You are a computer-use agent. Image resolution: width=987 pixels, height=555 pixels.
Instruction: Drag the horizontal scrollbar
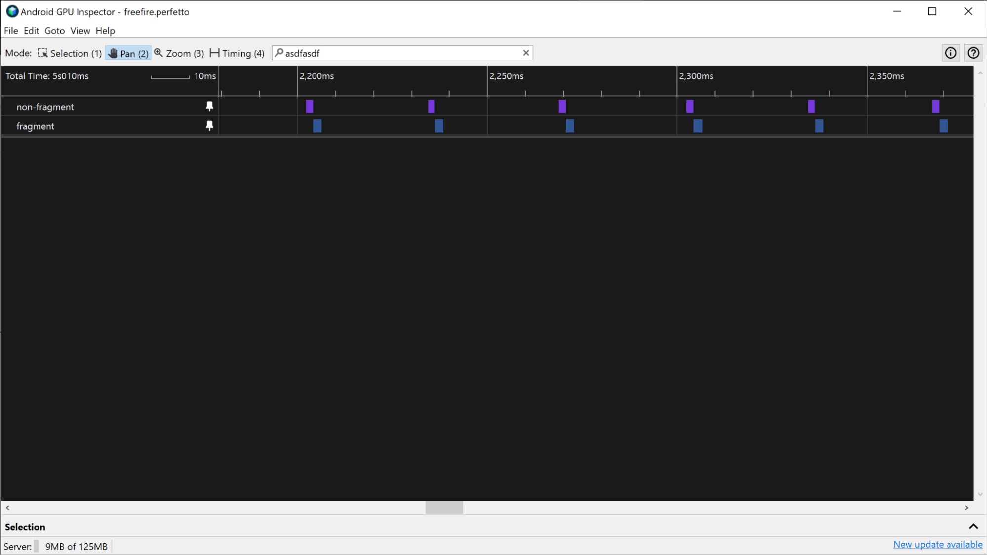(x=445, y=508)
